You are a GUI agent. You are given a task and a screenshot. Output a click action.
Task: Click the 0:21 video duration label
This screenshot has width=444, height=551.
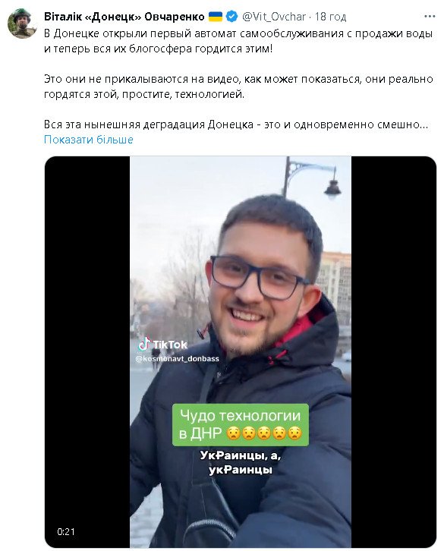66,532
